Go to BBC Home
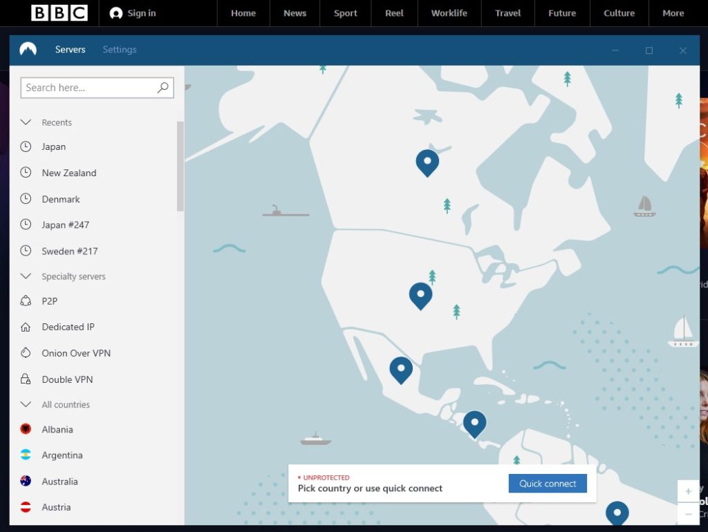 (243, 13)
